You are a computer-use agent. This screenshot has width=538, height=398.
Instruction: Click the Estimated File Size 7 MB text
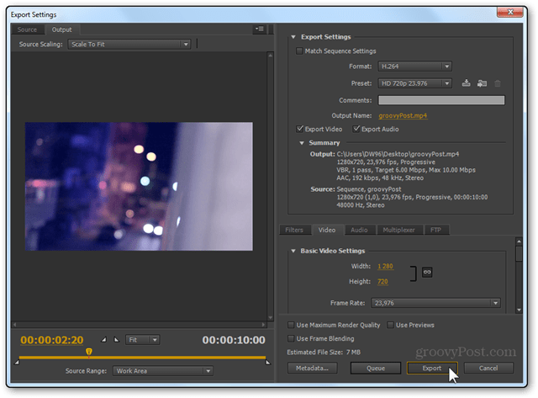[x=324, y=352]
